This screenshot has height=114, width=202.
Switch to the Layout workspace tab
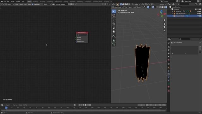pos(29,2)
